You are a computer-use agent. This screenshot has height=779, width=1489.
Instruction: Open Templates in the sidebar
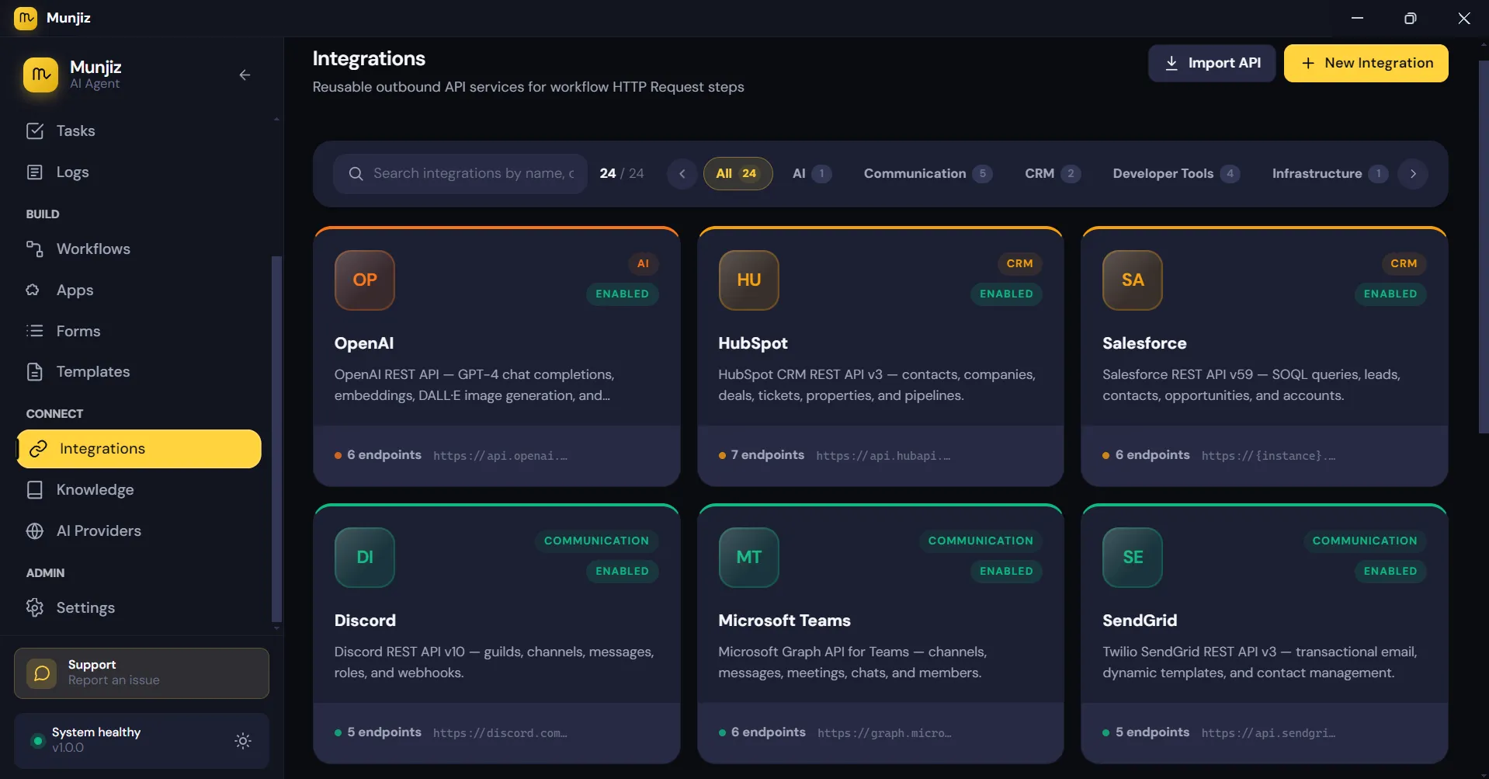(93, 371)
